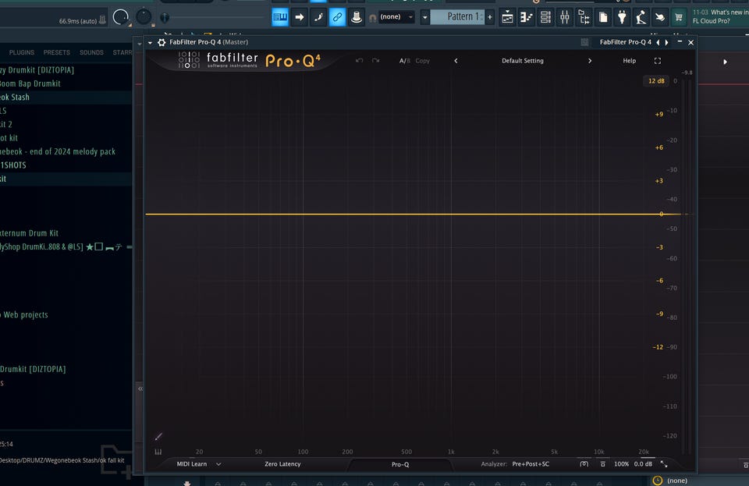This screenshot has width=749, height=486.
Task: Read the What's new in FL Cloud Pro news
Action: [720, 16]
